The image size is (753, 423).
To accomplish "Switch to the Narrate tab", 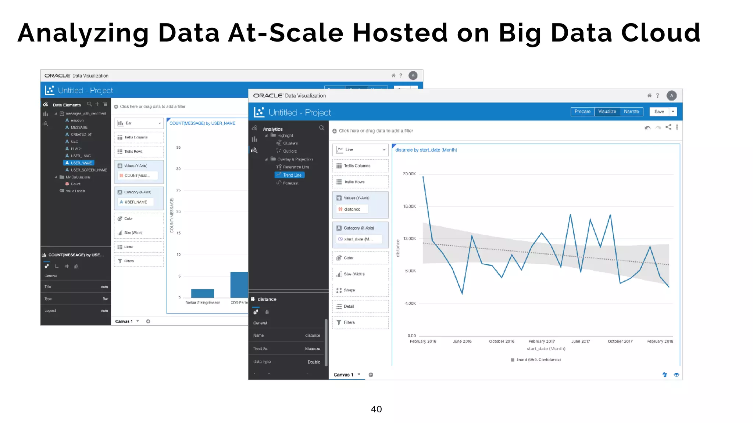I will click(631, 112).
